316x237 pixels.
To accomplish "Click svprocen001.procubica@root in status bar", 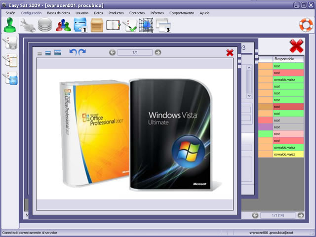I will pyautogui.click(x=271, y=233).
